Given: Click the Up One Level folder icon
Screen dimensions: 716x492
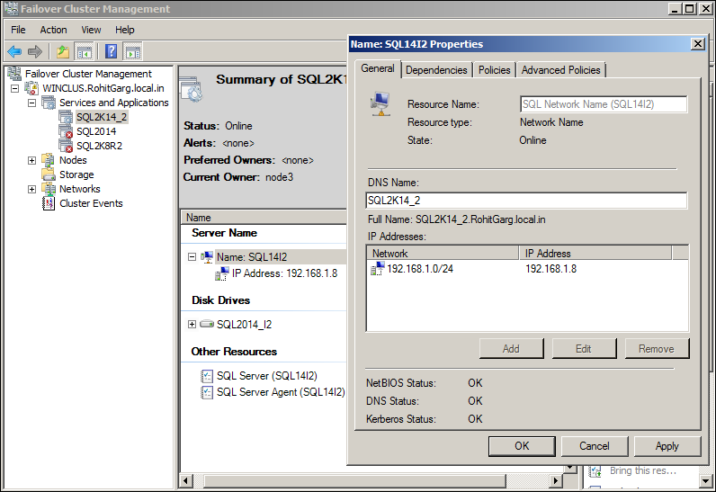Looking at the screenshot, I should click(62, 52).
